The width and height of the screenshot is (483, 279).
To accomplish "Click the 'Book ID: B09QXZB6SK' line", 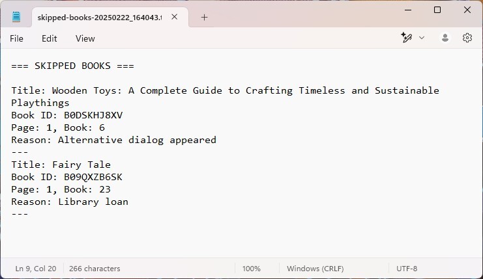I will point(67,177).
